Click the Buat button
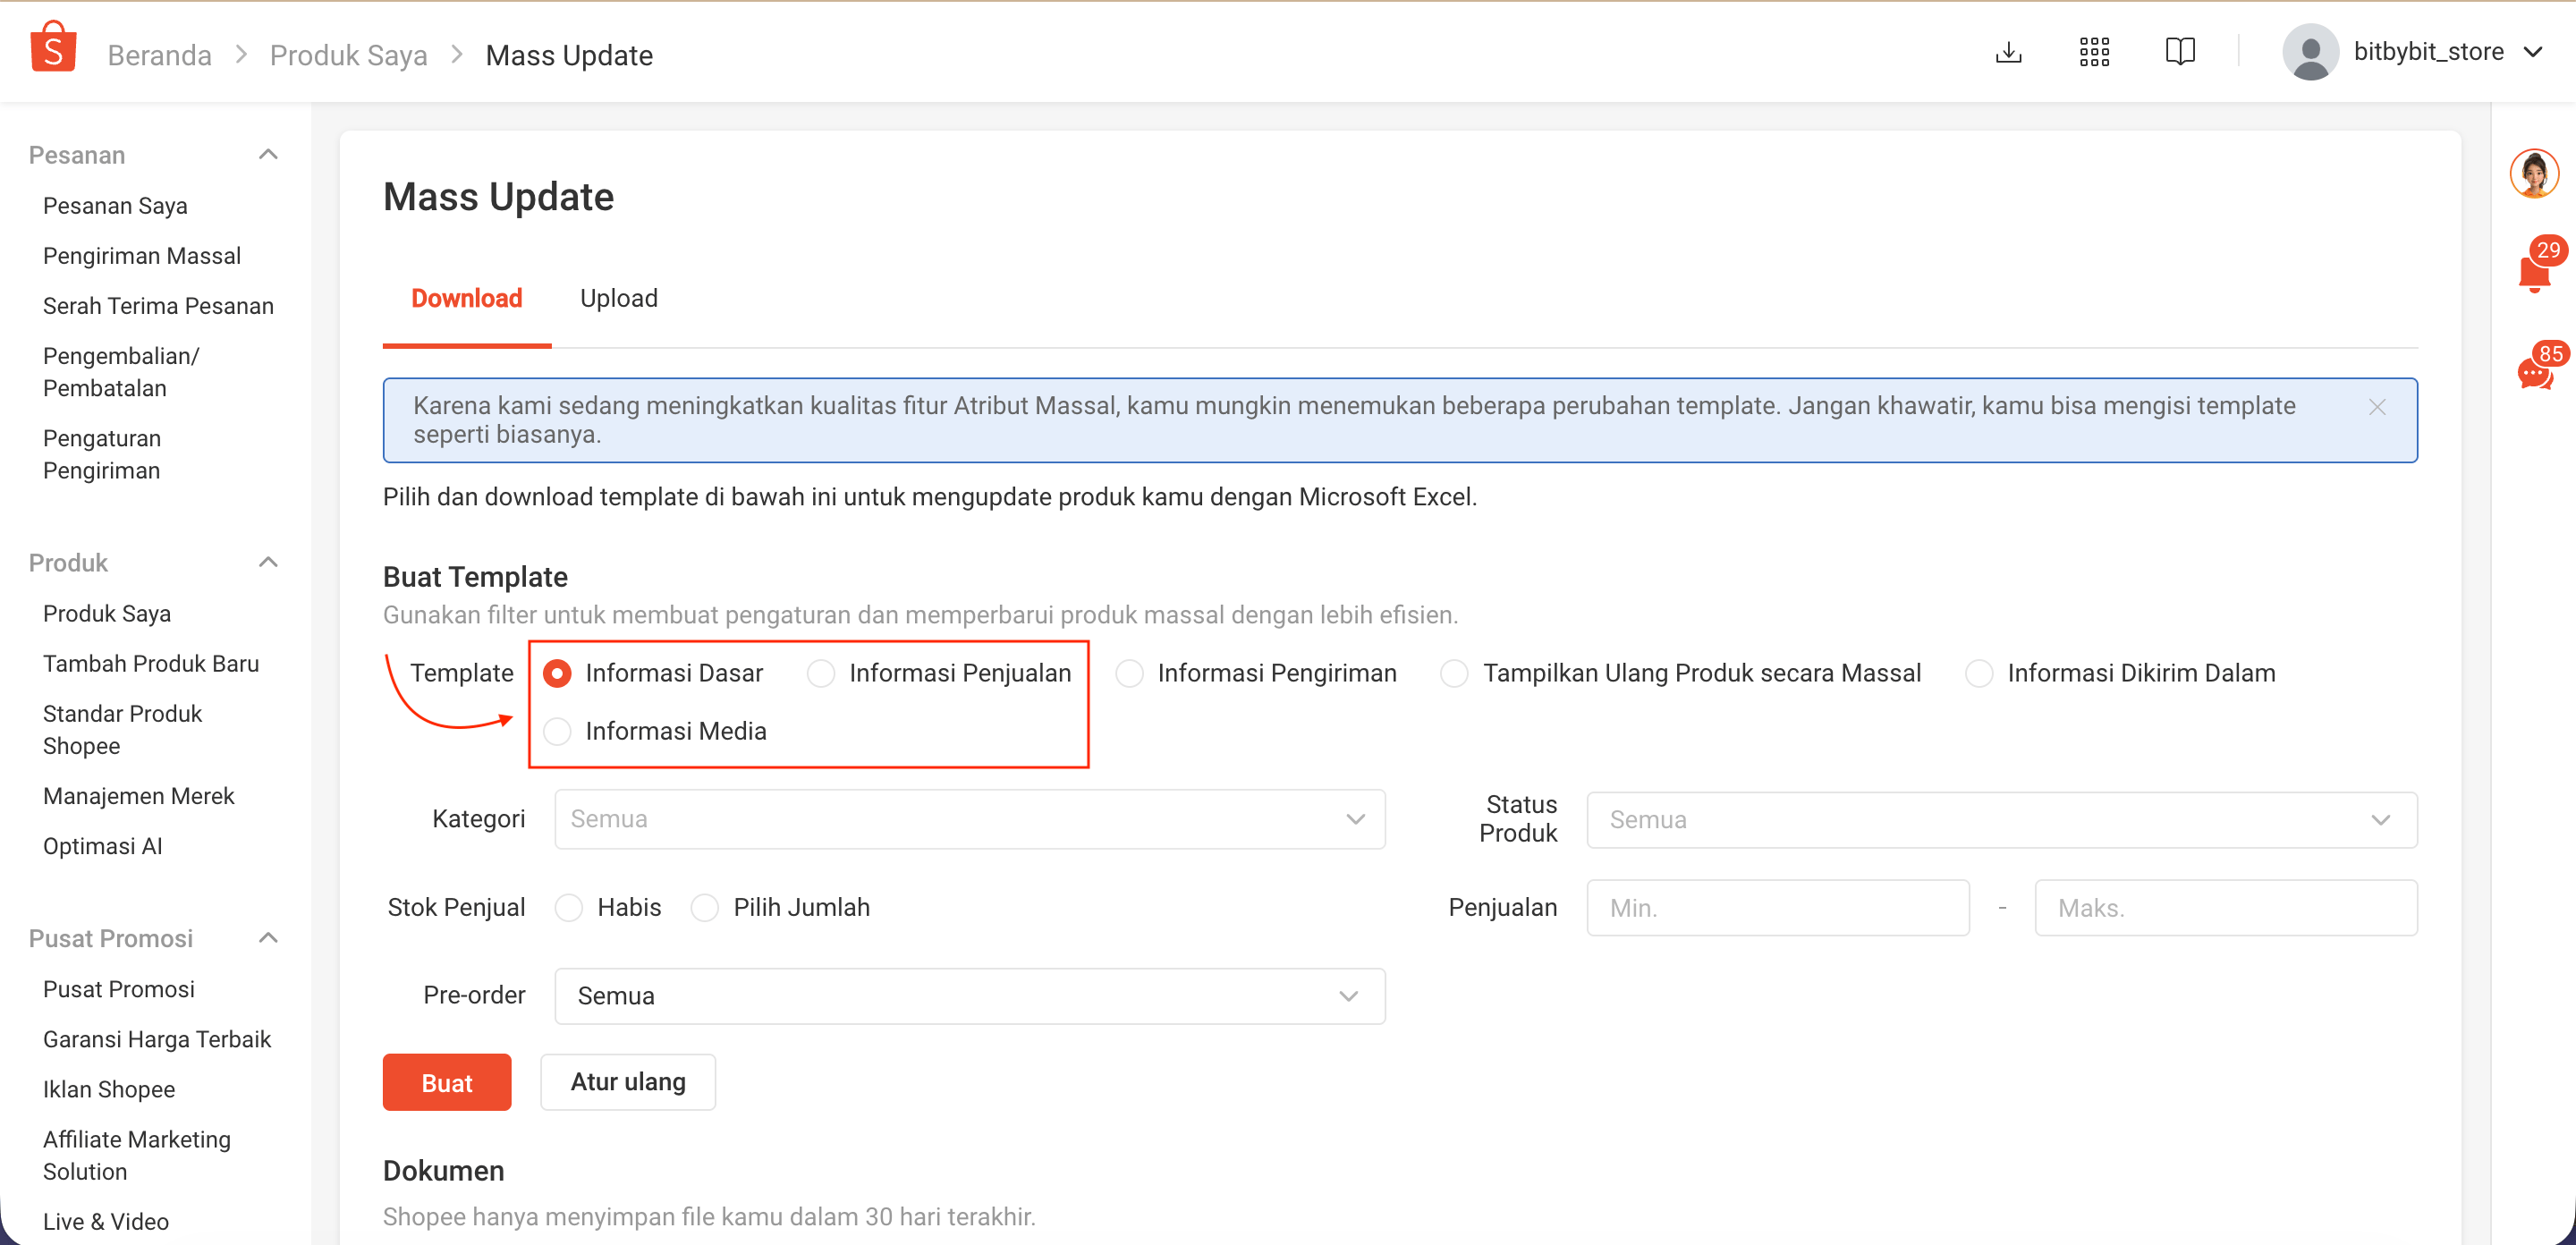 point(446,1082)
